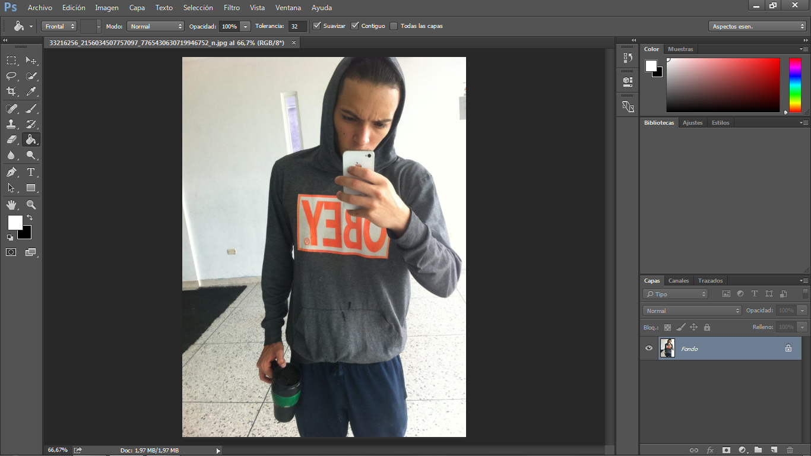811x456 pixels.
Task: Select the Spot Healing Brush tool
Action: pyautogui.click(x=11, y=109)
